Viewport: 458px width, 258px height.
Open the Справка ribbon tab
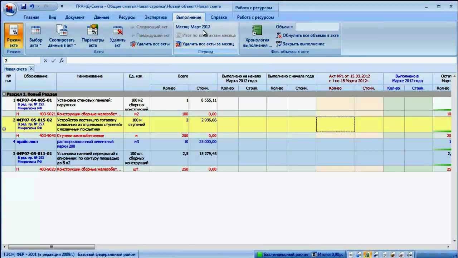point(219,17)
